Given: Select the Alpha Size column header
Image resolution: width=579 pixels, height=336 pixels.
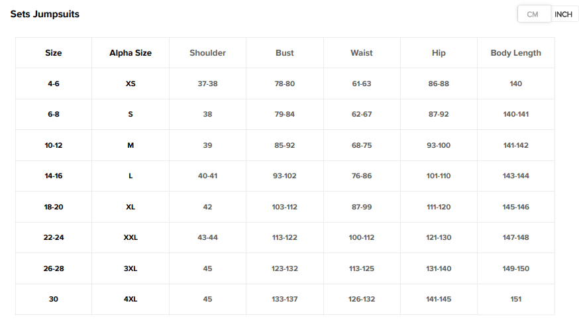Looking at the screenshot, I should (131, 53).
